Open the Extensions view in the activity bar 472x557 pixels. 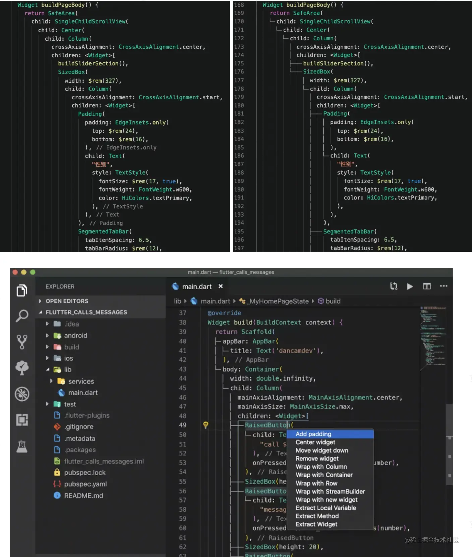click(22, 420)
